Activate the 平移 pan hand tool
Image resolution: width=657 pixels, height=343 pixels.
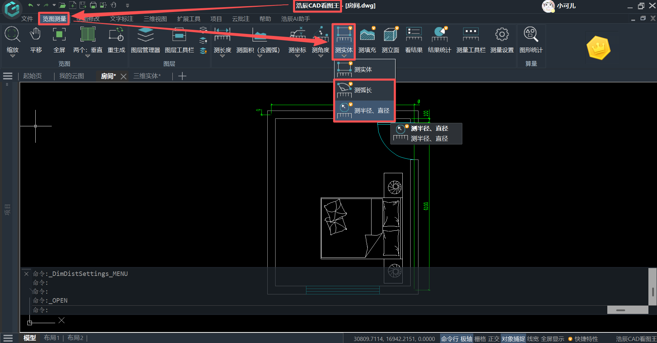(x=36, y=39)
